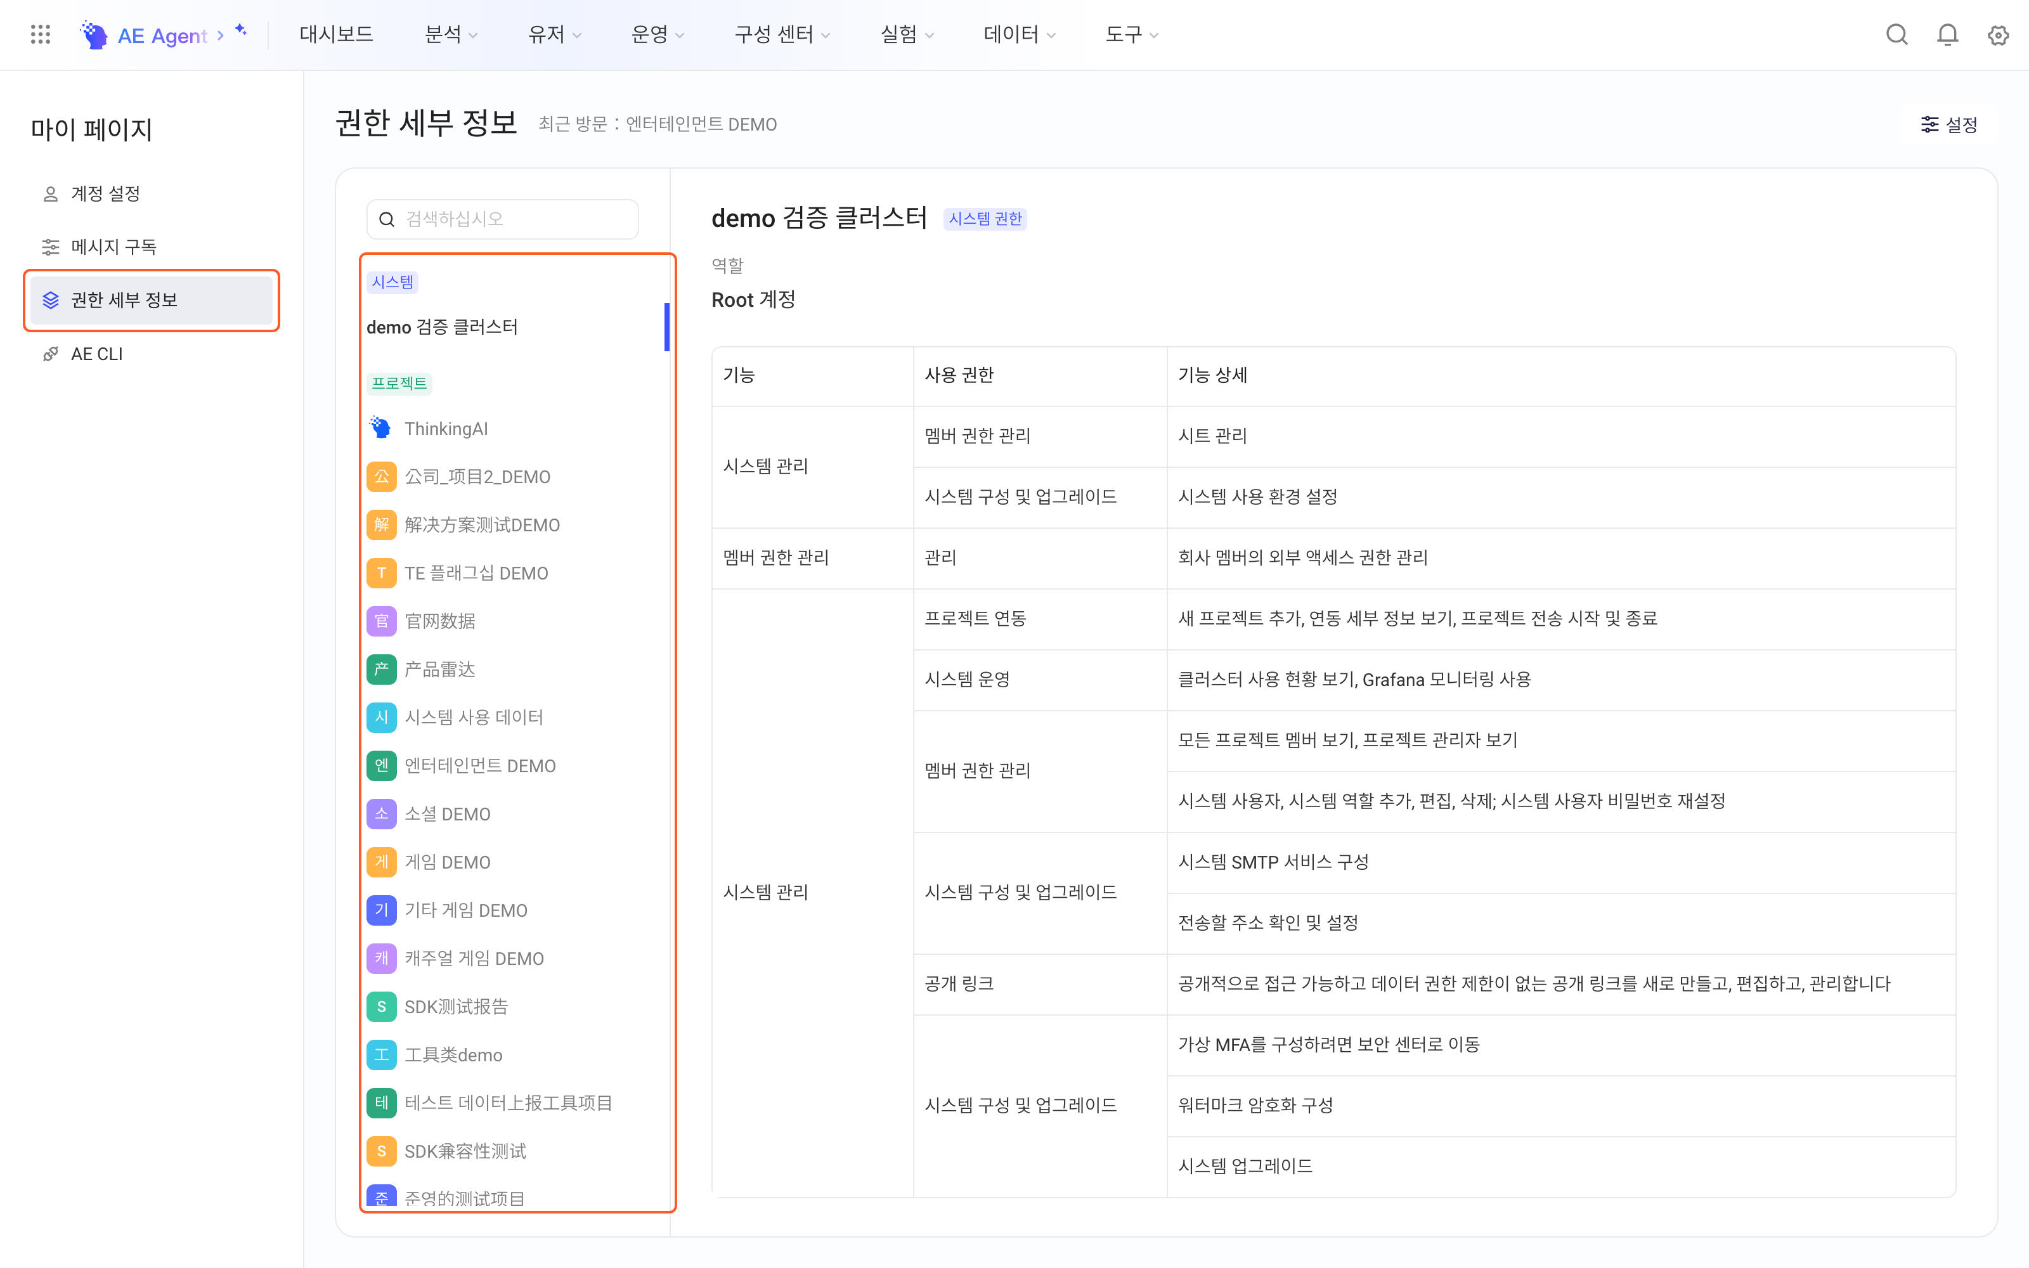Screen dimensions: 2029x1268
Task: Click the sparkle icon next to AE Agent
Action: tap(241, 30)
